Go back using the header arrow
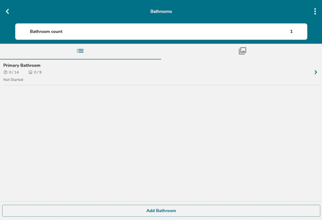The width and height of the screenshot is (322, 220). [x=7, y=11]
